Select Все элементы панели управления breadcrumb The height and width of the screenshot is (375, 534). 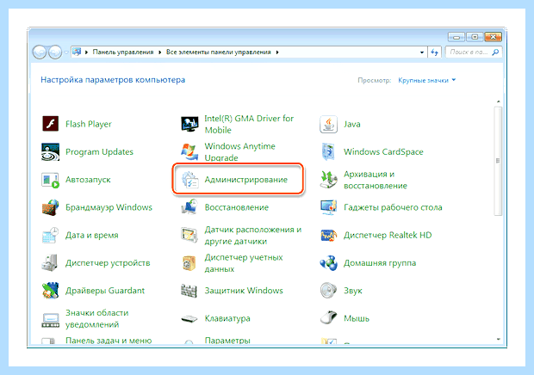pos(218,52)
